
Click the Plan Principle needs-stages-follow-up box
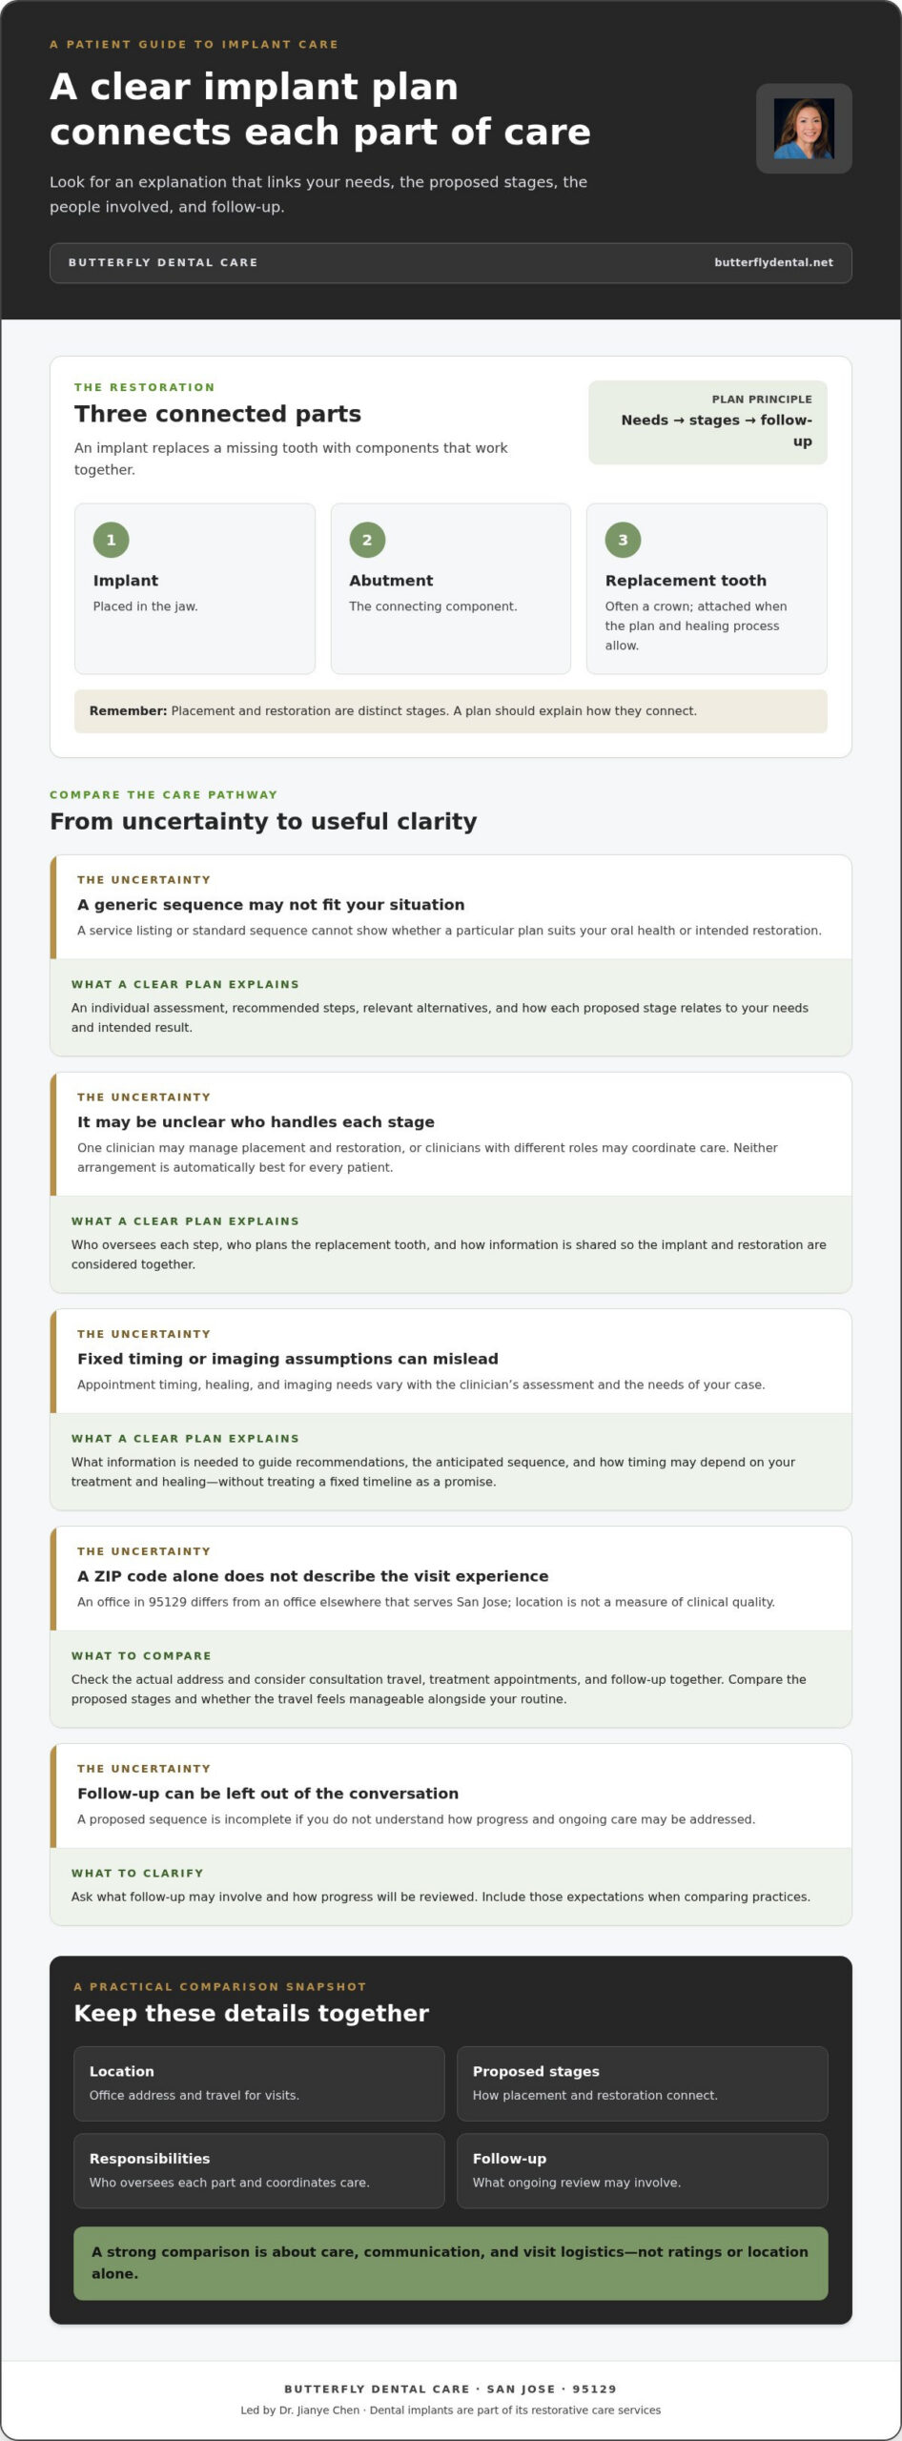707,422
